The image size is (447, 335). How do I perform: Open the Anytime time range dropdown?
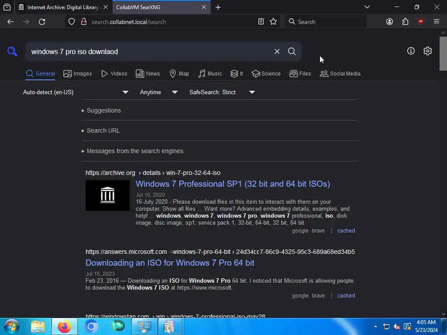point(159,92)
